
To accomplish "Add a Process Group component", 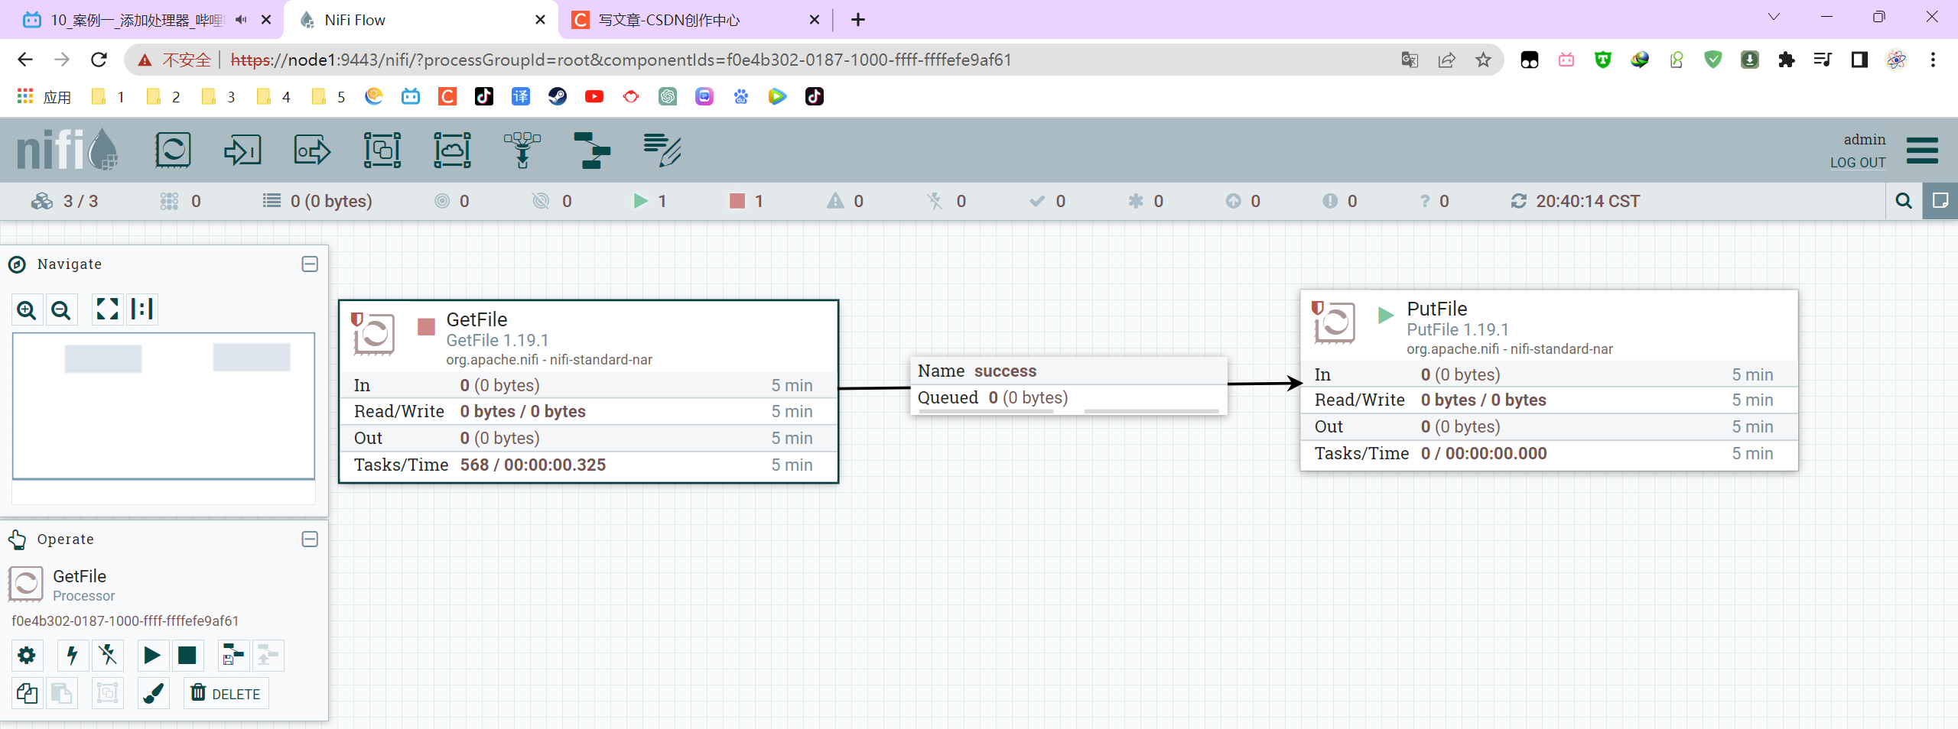I will pyautogui.click(x=382, y=150).
